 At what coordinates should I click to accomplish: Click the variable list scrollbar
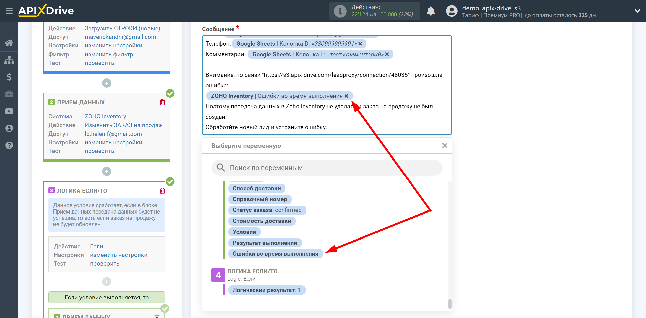click(x=450, y=304)
